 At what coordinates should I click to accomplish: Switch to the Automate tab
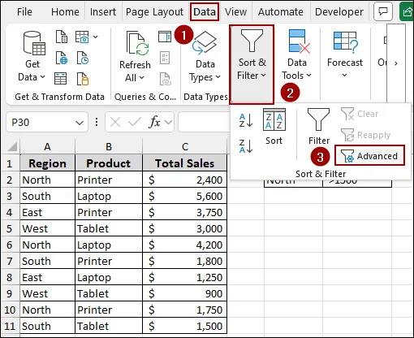click(281, 12)
